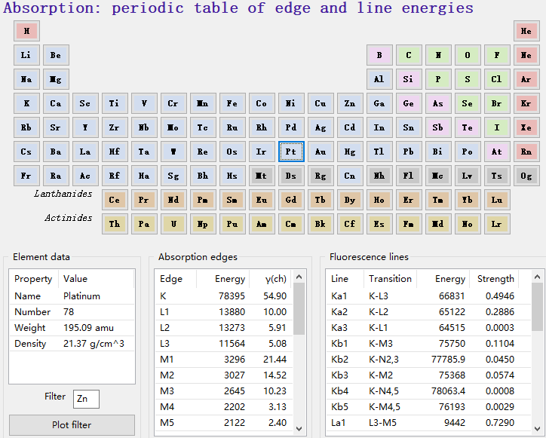Choose the Cu element button
Image resolution: width=546 pixels, height=438 pixels.
pos(321,103)
